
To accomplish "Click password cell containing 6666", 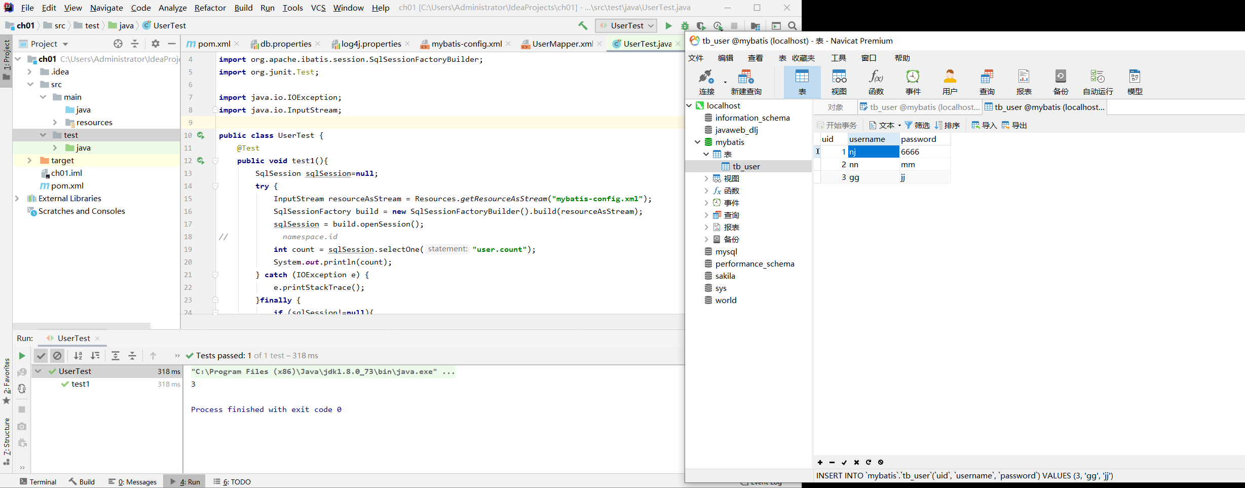I will point(925,152).
